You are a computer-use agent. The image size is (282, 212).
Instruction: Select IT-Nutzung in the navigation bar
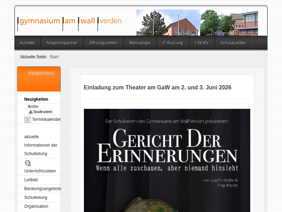(172, 43)
